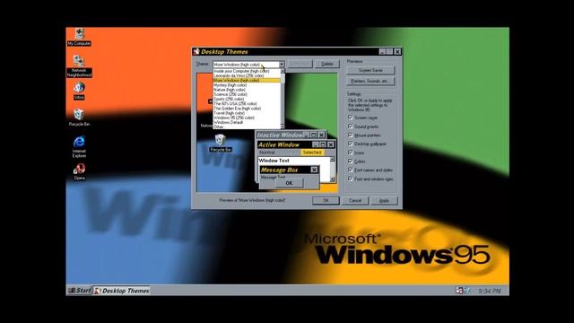This screenshot has width=574, height=323.
Task: Toggle the Icons checkbox
Action: coord(351,153)
